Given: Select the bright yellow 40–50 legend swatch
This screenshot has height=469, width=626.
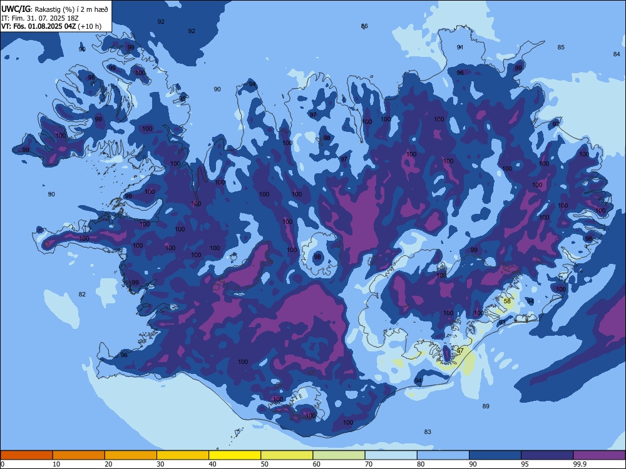Looking at the screenshot, I should point(235,455).
